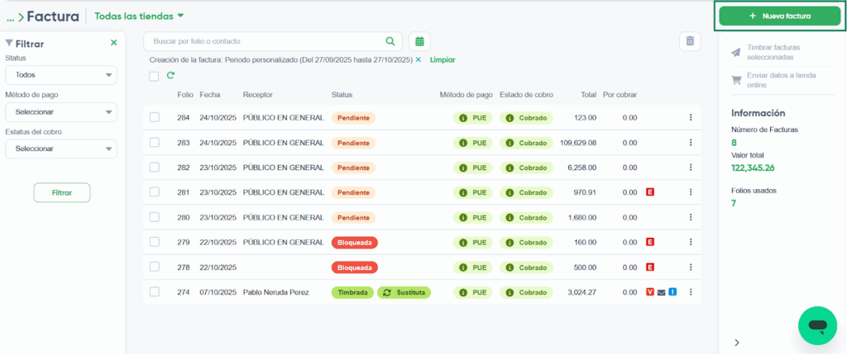Click Timbrar facturas seleccionadas option
The width and height of the screenshot is (847, 354).
click(x=773, y=52)
